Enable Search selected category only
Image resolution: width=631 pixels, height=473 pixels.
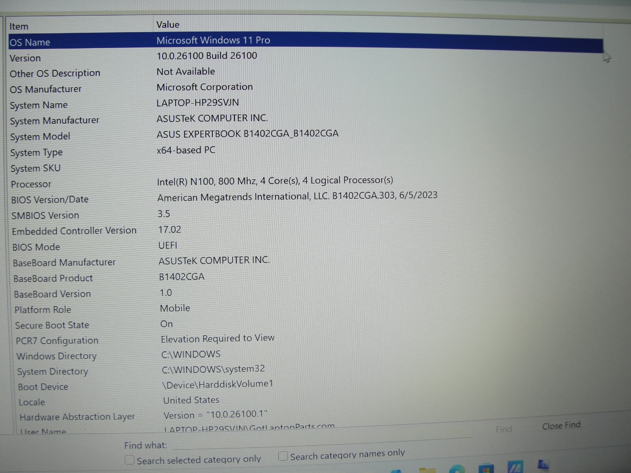tap(129, 460)
